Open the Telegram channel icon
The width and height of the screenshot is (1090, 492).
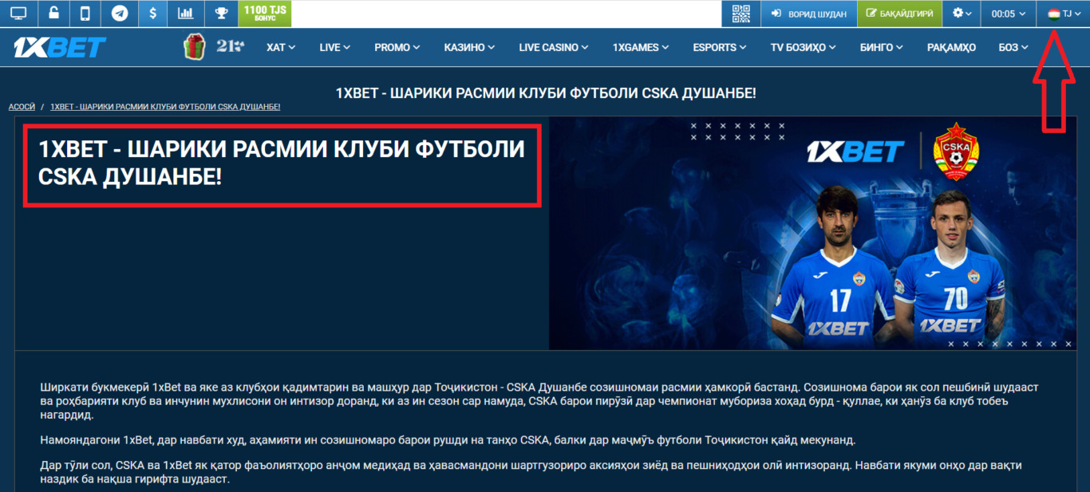pos(118,13)
